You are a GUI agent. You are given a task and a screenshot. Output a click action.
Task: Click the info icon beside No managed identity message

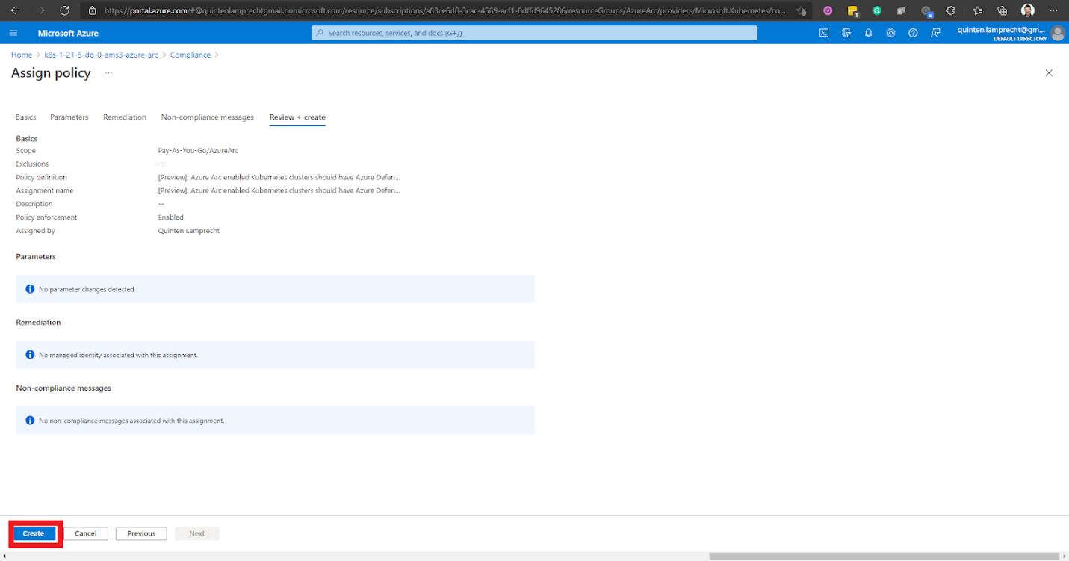point(30,355)
